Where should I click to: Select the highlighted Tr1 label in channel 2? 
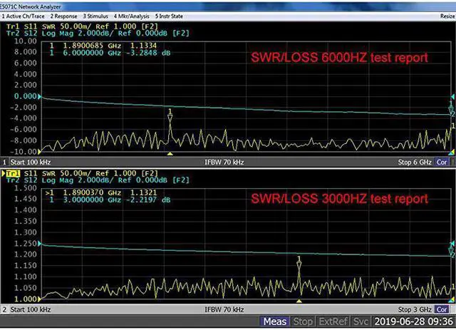coord(13,174)
